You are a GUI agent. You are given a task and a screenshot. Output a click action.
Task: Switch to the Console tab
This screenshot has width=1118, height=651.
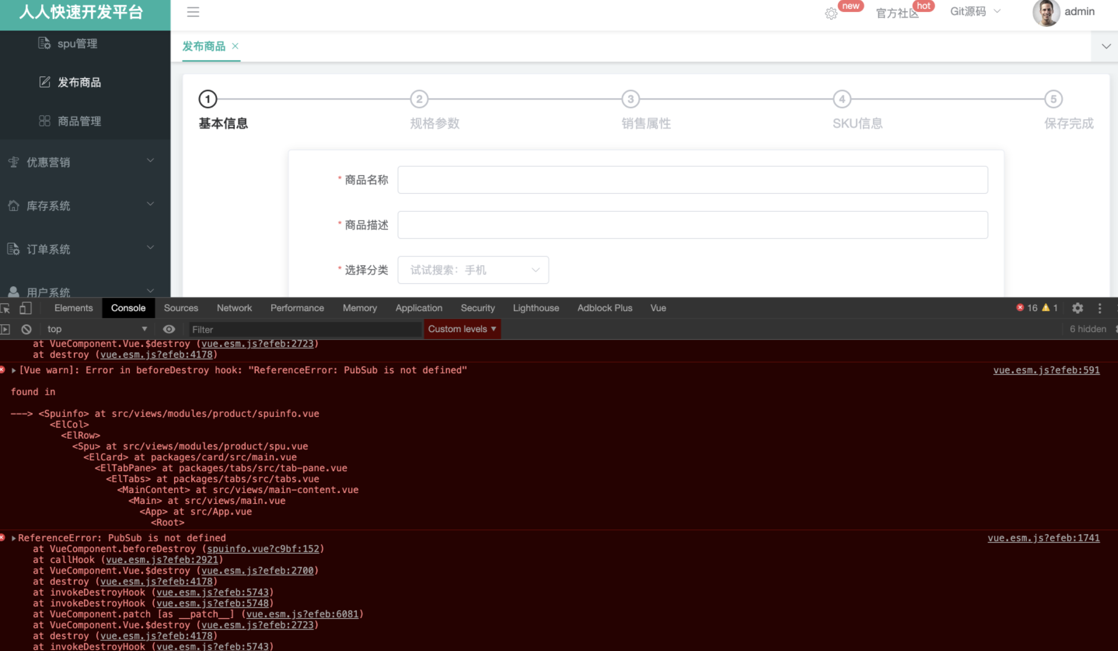point(128,308)
